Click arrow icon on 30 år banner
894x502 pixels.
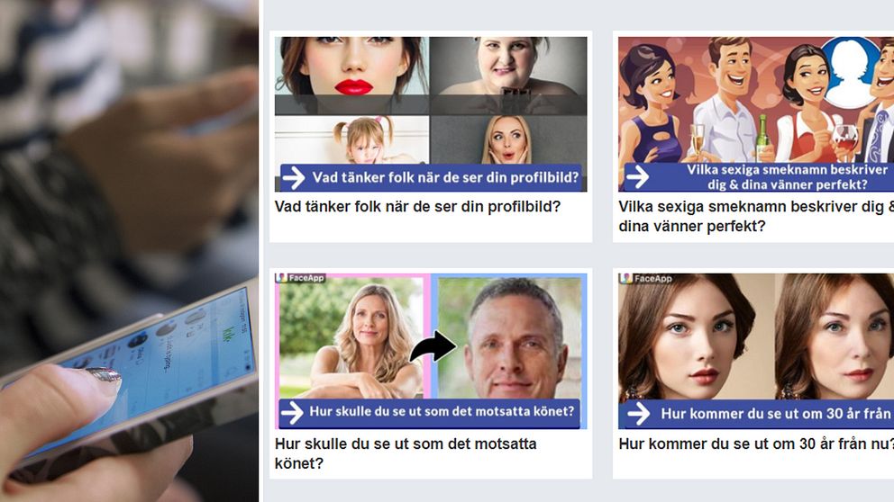(639, 414)
